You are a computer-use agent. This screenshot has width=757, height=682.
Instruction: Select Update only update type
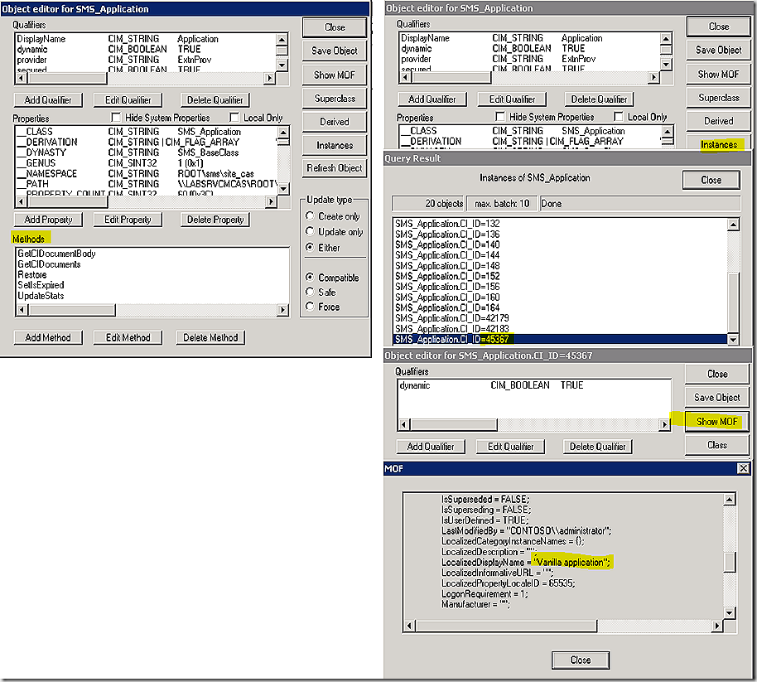pos(310,231)
